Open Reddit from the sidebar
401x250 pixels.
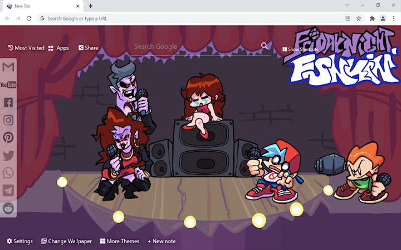(x=8, y=208)
